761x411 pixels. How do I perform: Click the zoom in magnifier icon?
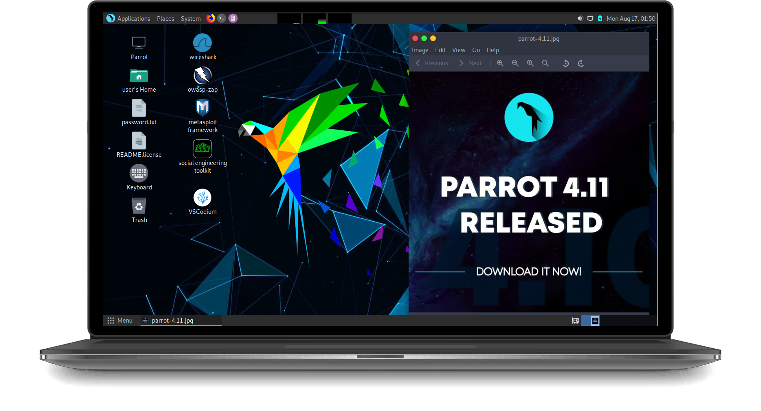(x=500, y=63)
